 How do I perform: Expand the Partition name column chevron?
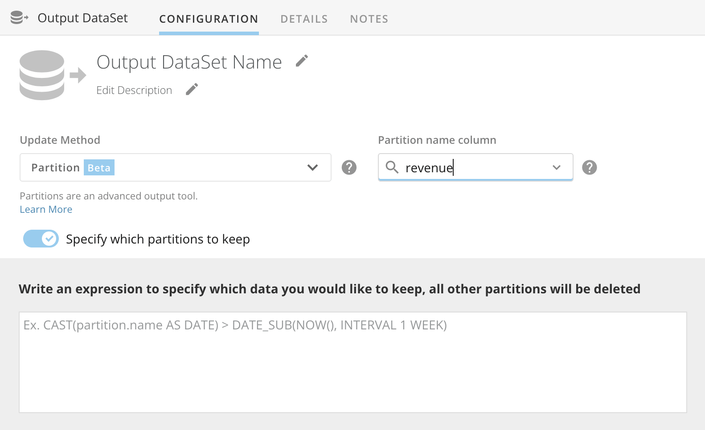pos(556,167)
